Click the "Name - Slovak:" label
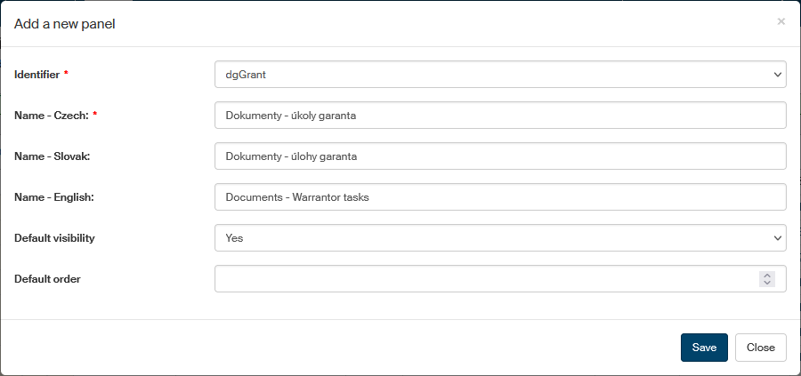The image size is (801, 376). pyautogui.click(x=53, y=156)
